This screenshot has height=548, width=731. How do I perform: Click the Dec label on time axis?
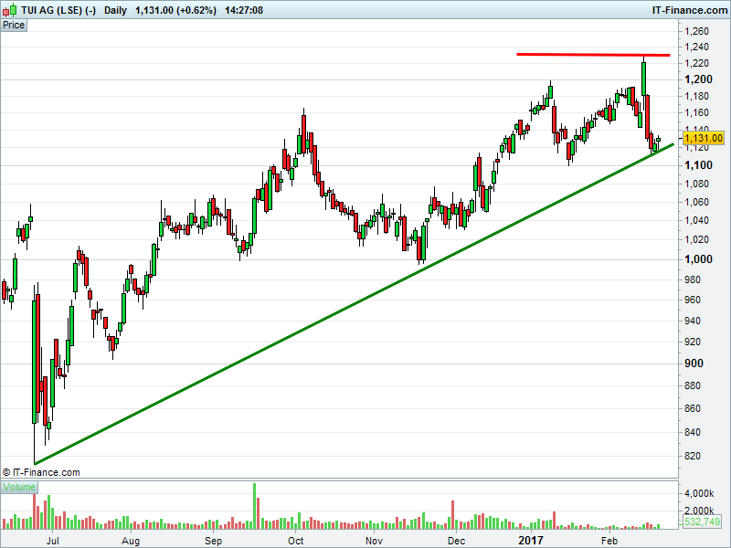tap(456, 541)
